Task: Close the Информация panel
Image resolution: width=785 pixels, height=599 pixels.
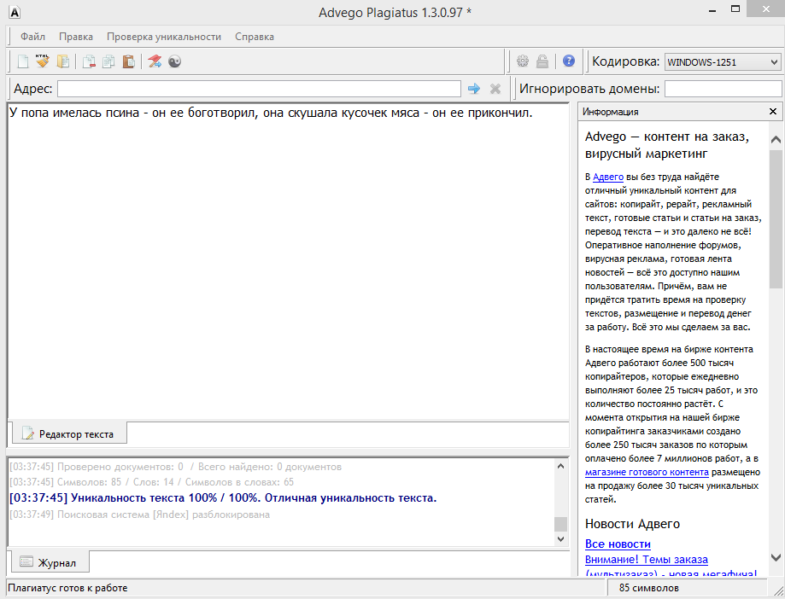Action: [773, 112]
